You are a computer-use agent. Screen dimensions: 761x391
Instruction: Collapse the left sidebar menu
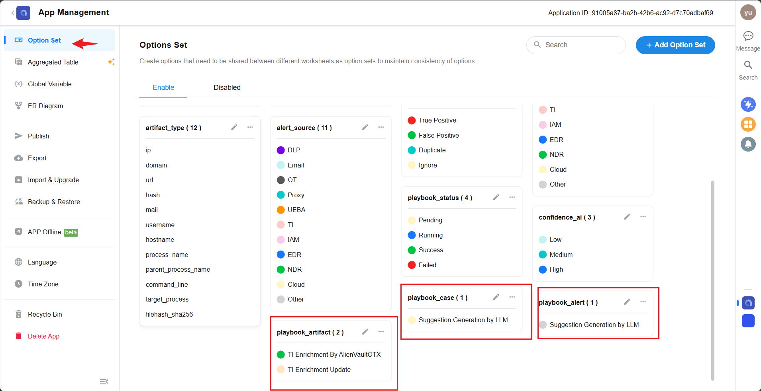104,381
